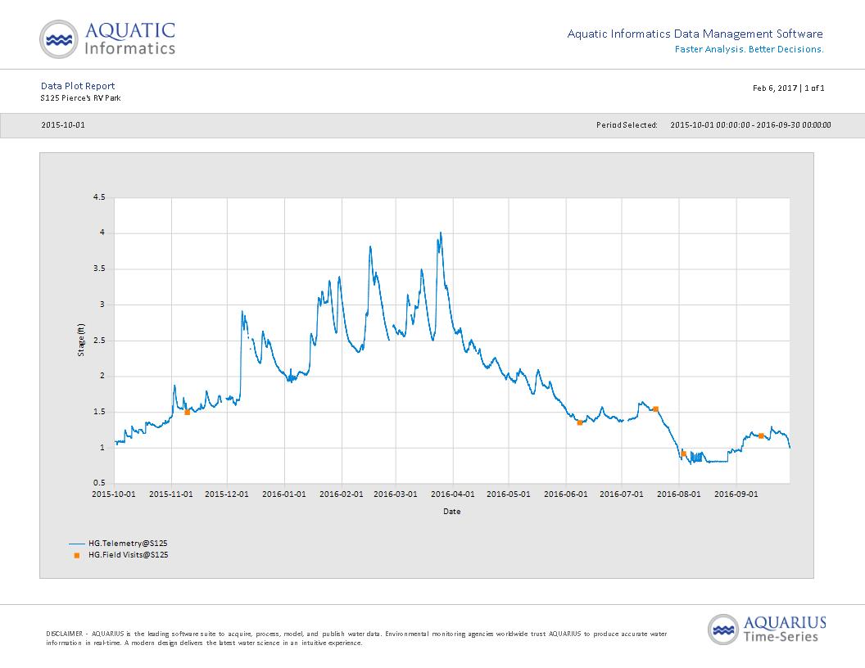Click the 2016-01-01 x-axis label
Viewport: 865px width, 668px height.
(284, 494)
